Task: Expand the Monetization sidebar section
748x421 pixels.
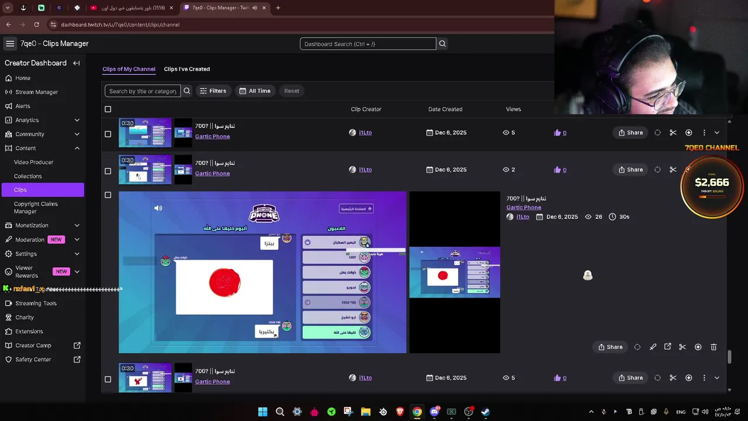Action: (x=77, y=225)
